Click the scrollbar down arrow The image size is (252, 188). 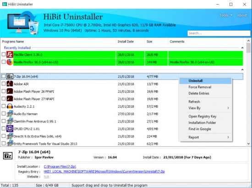pos(248,144)
